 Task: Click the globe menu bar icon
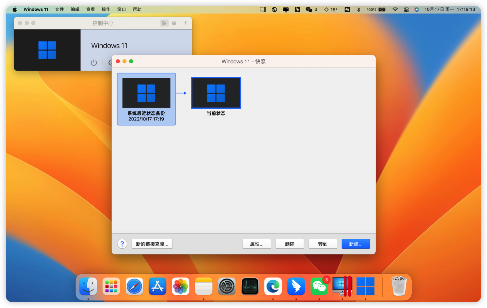point(274,9)
